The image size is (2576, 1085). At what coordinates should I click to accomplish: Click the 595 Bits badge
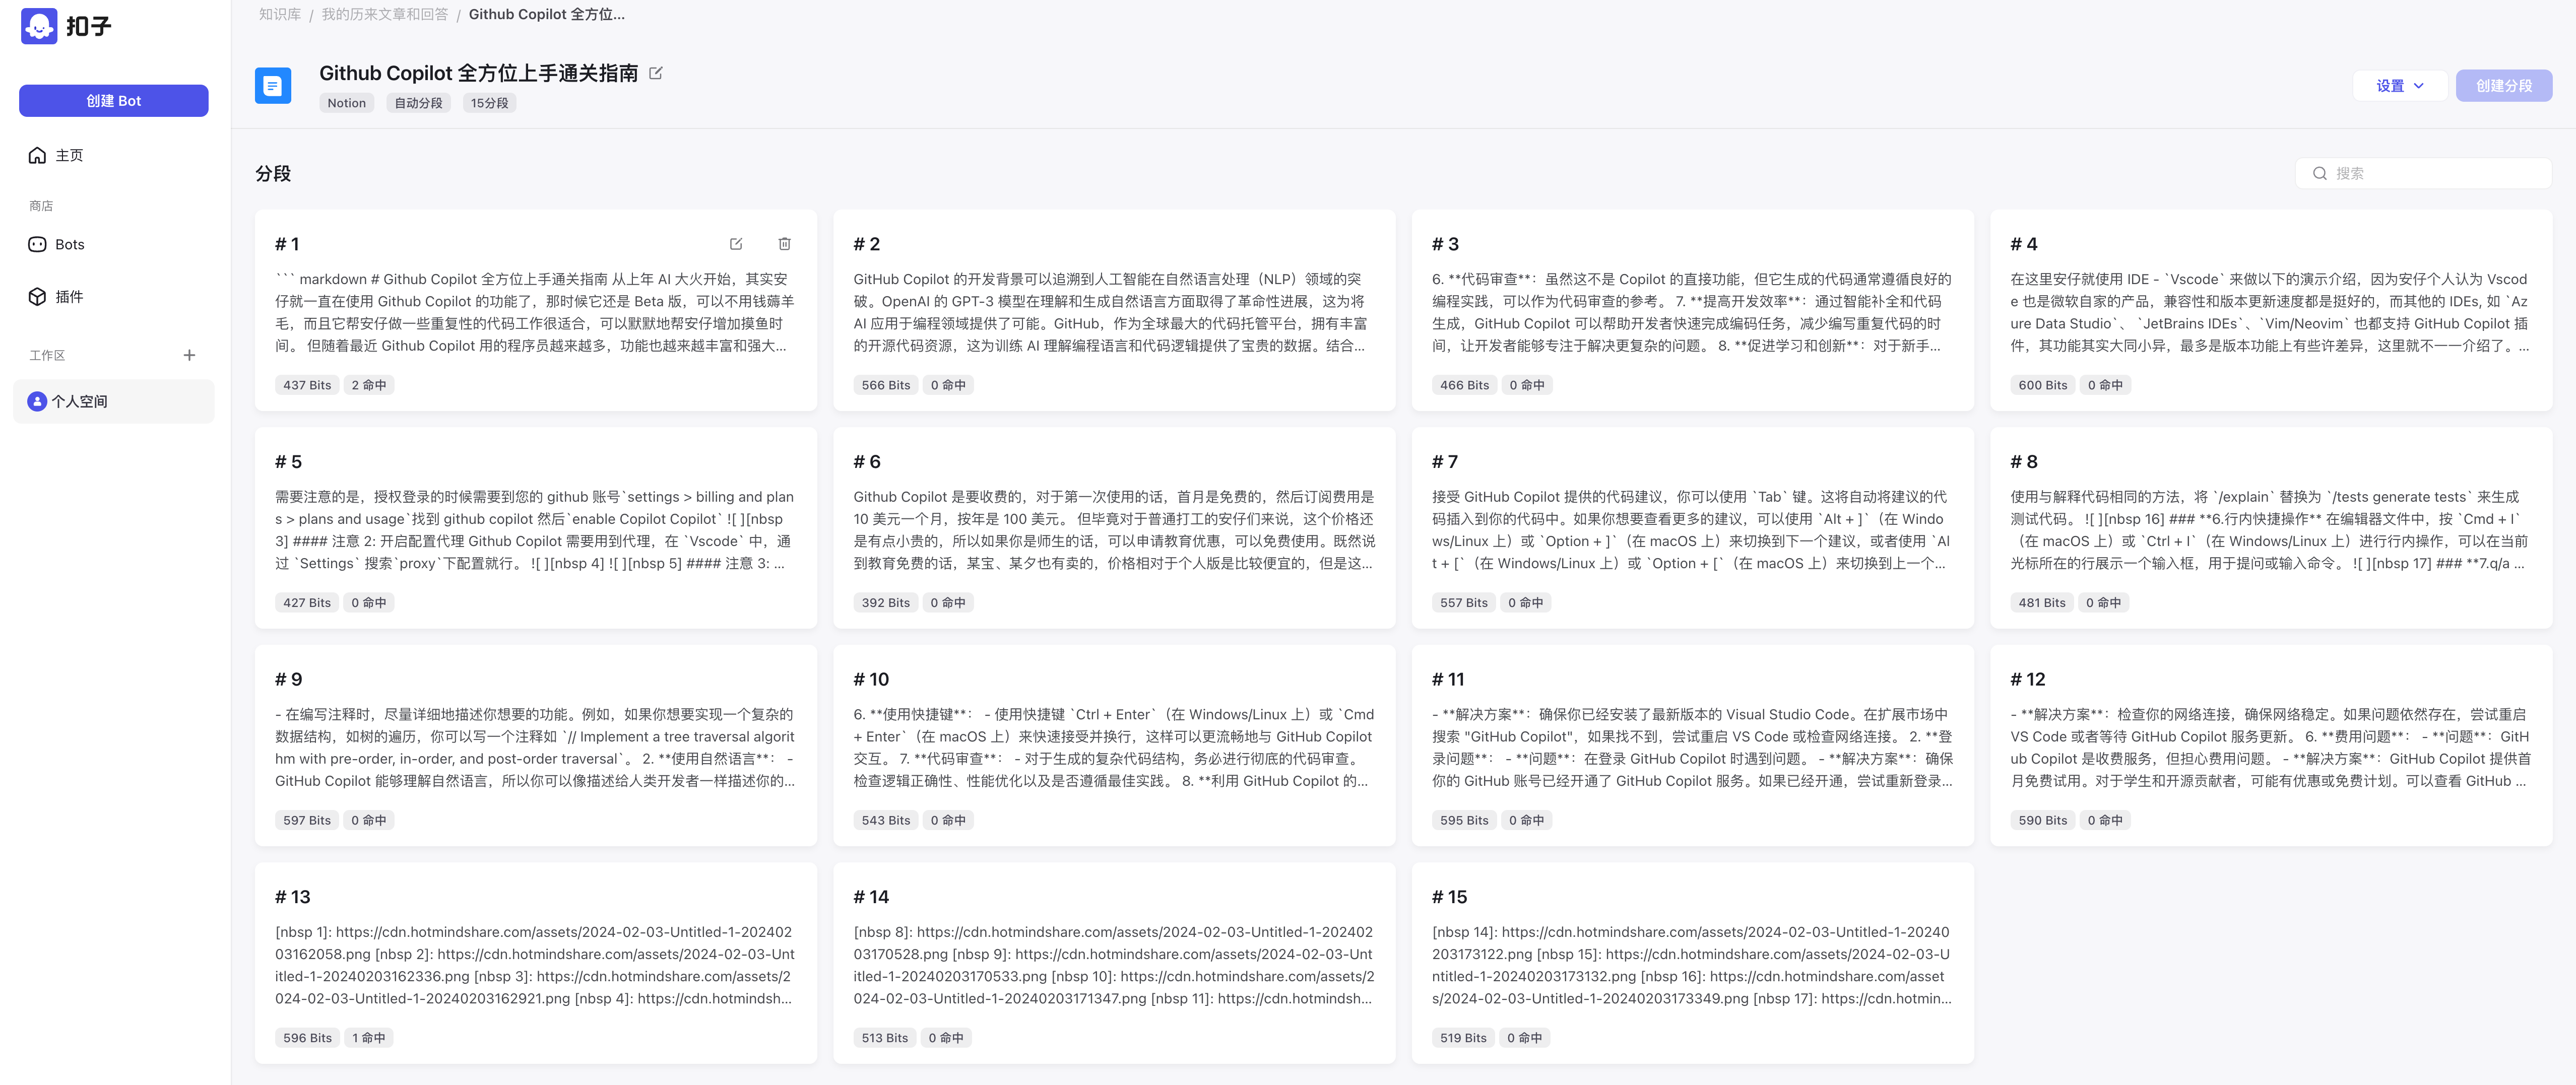coord(1464,820)
